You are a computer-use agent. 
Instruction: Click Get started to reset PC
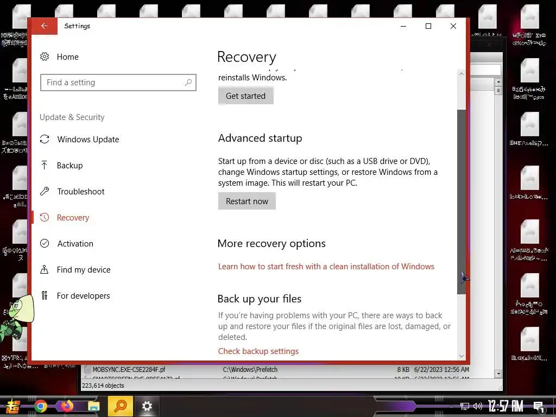[x=246, y=96]
